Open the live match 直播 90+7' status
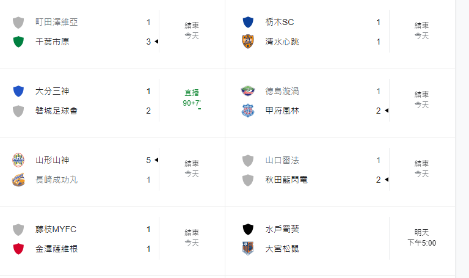 click(192, 98)
